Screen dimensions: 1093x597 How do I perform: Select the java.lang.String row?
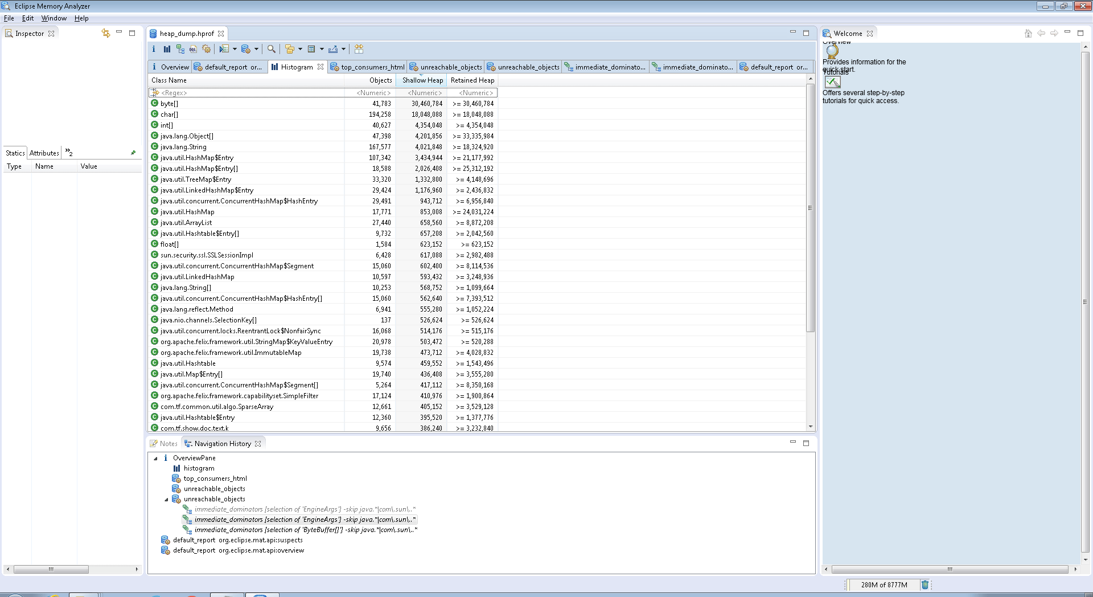tap(322, 147)
